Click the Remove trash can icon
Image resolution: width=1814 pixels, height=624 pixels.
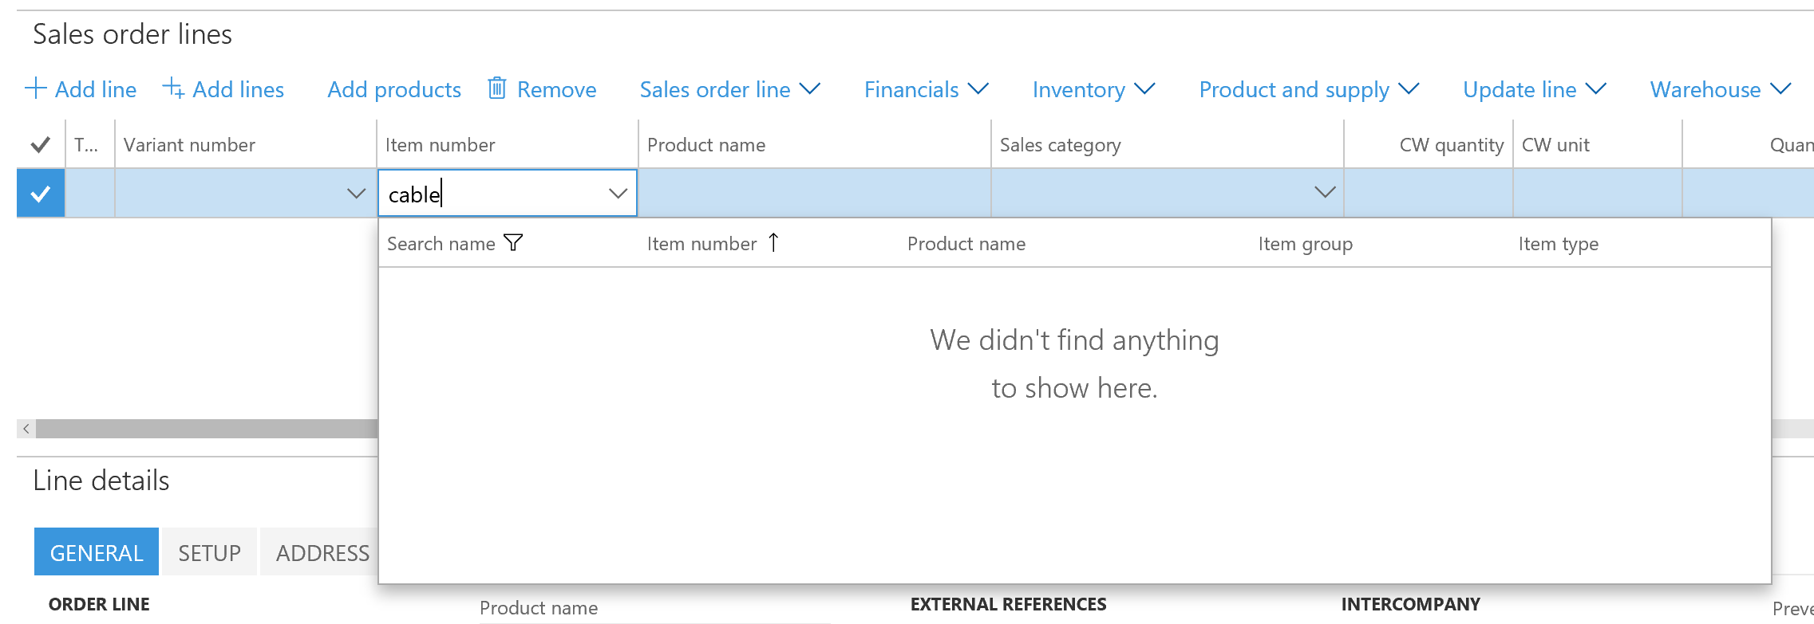tap(496, 88)
